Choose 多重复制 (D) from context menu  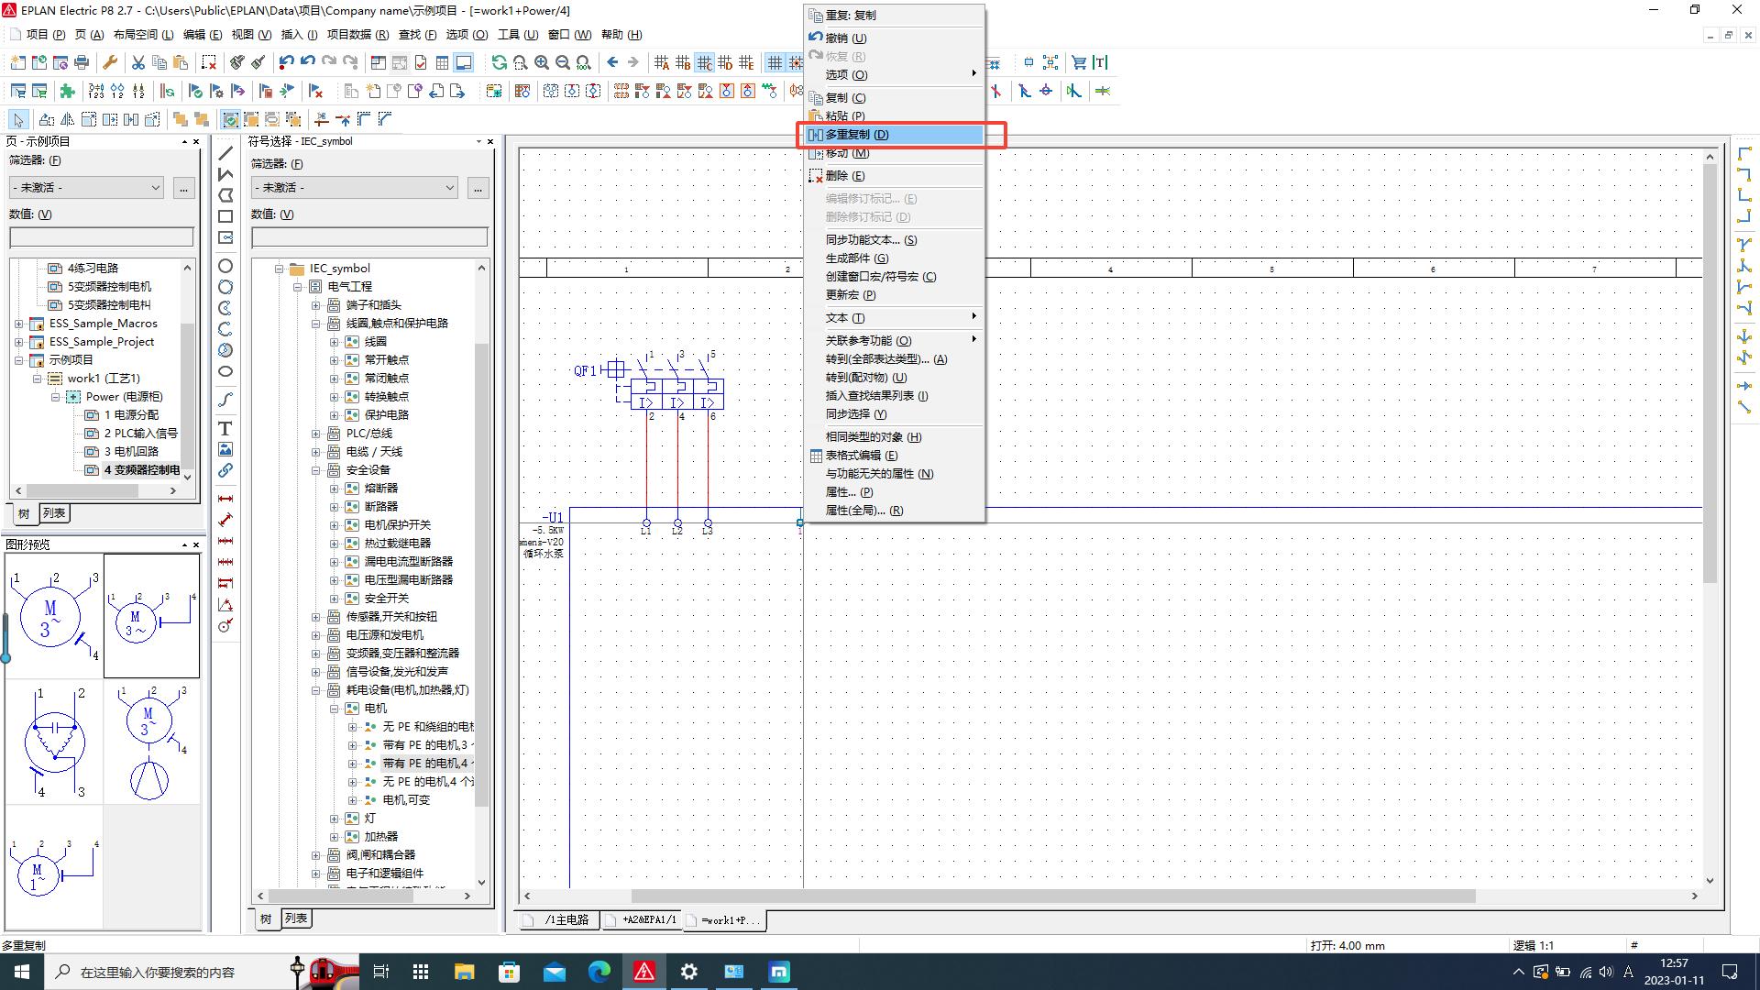click(856, 135)
